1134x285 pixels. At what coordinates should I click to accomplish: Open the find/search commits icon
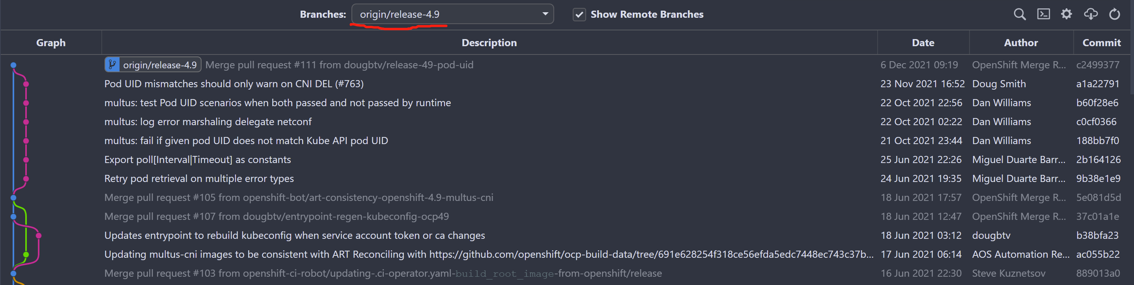[1019, 14]
